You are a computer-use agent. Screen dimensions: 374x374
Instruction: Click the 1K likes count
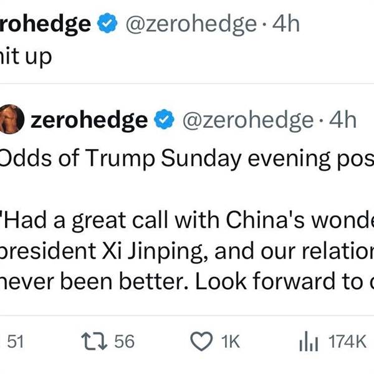(230, 342)
